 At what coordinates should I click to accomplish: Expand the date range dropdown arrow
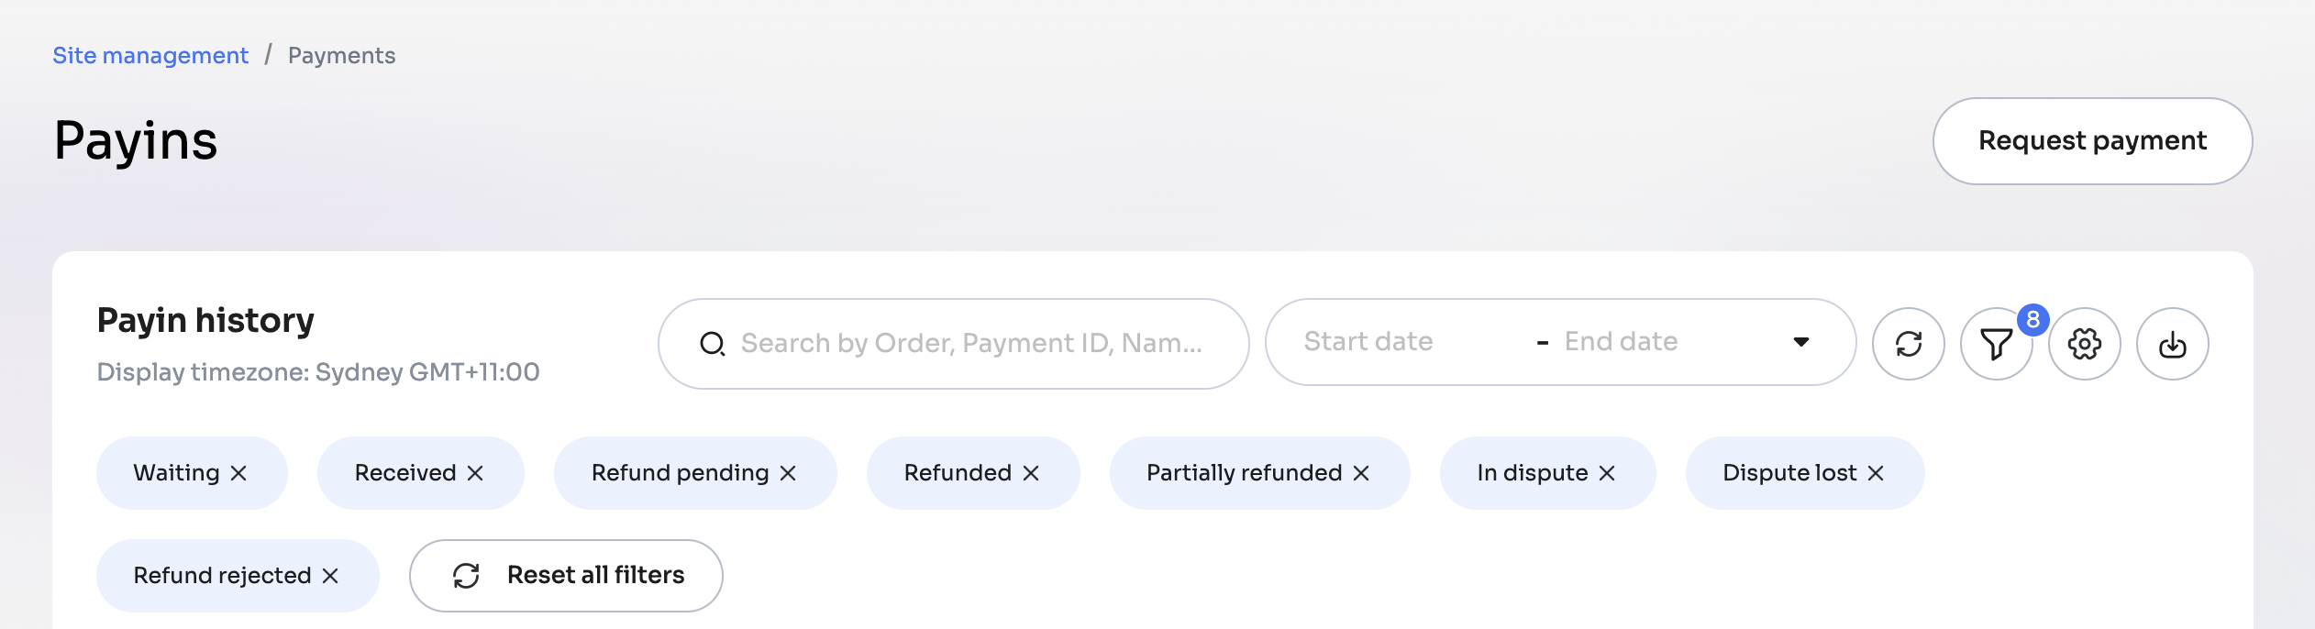1801,342
